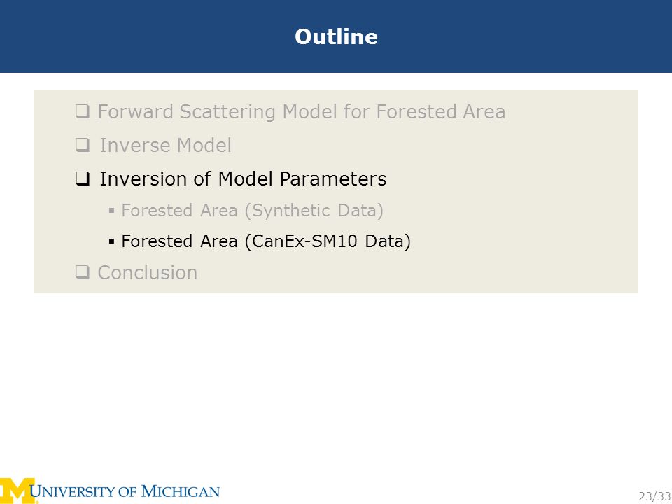Go to Forested Area (Synthetic Data) sub-item
Viewport: 672px width, 504px height.
[x=253, y=211]
